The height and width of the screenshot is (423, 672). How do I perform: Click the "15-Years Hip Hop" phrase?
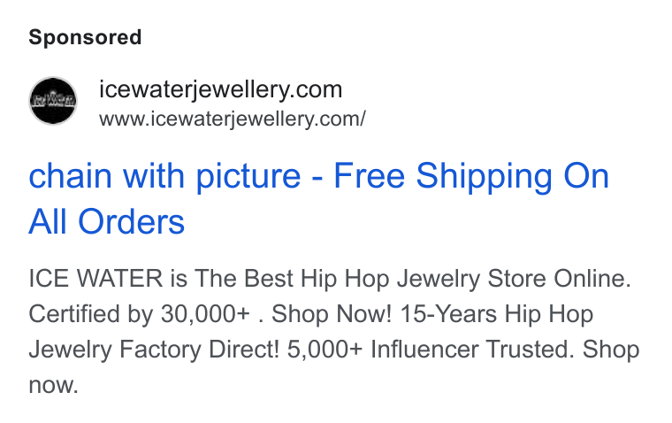pyautogui.click(x=497, y=314)
